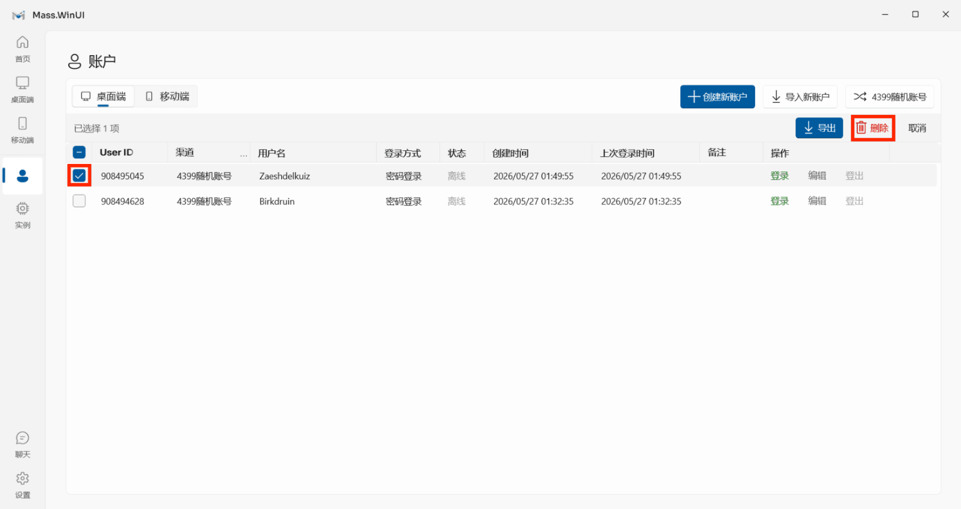This screenshot has width=961, height=509.
Task: Click creation time 2026/05/27 01:49:55
Action: click(x=534, y=176)
